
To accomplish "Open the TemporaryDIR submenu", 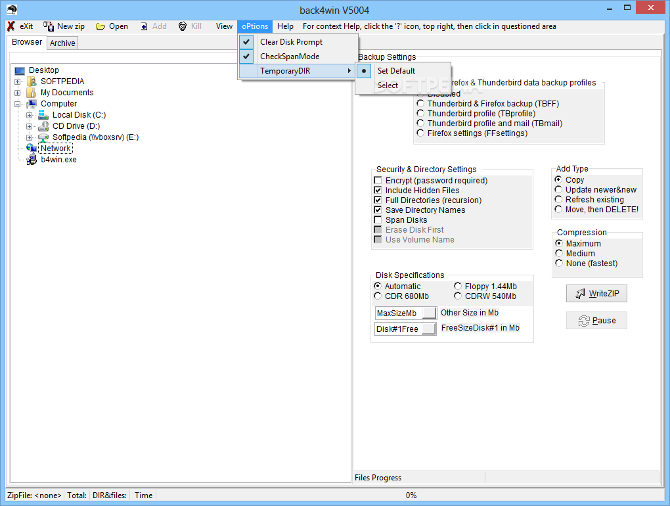I will [x=298, y=71].
